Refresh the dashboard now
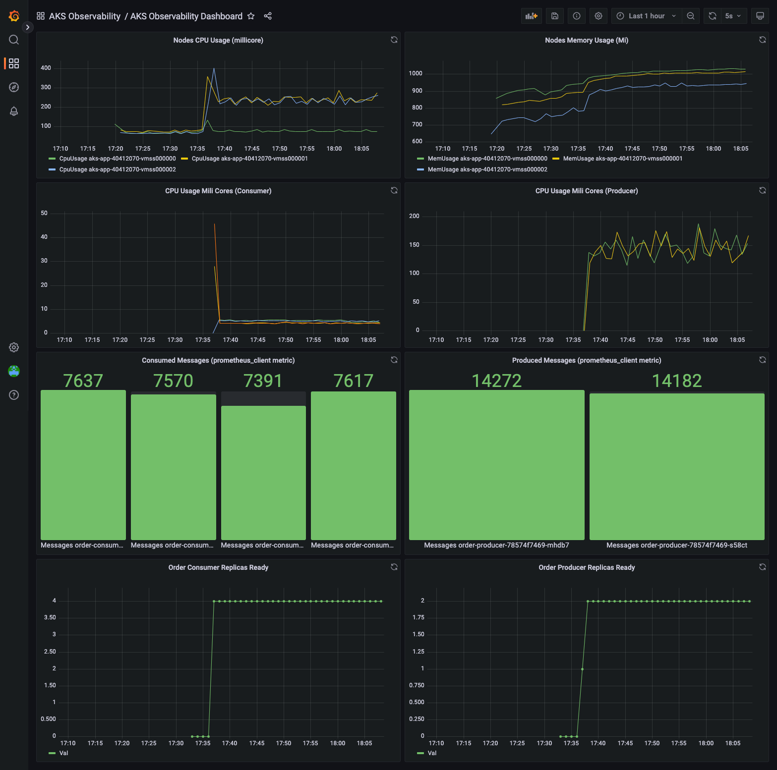The width and height of the screenshot is (777, 770). [712, 16]
